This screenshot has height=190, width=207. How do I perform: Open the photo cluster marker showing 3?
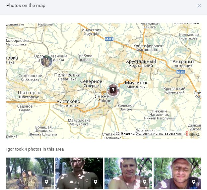click(113, 90)
